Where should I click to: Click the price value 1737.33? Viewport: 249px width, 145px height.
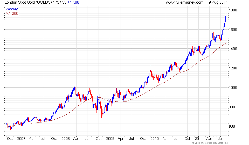pos(60,2)
